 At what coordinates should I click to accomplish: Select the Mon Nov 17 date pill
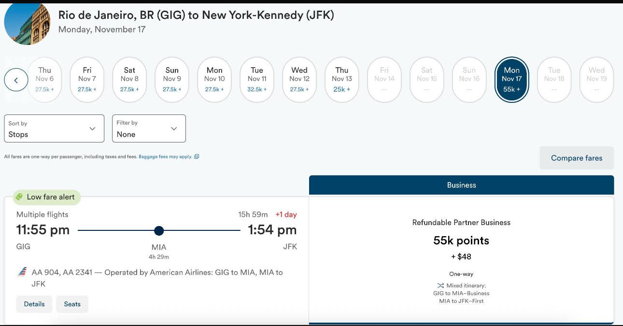(x=511, y=80)
